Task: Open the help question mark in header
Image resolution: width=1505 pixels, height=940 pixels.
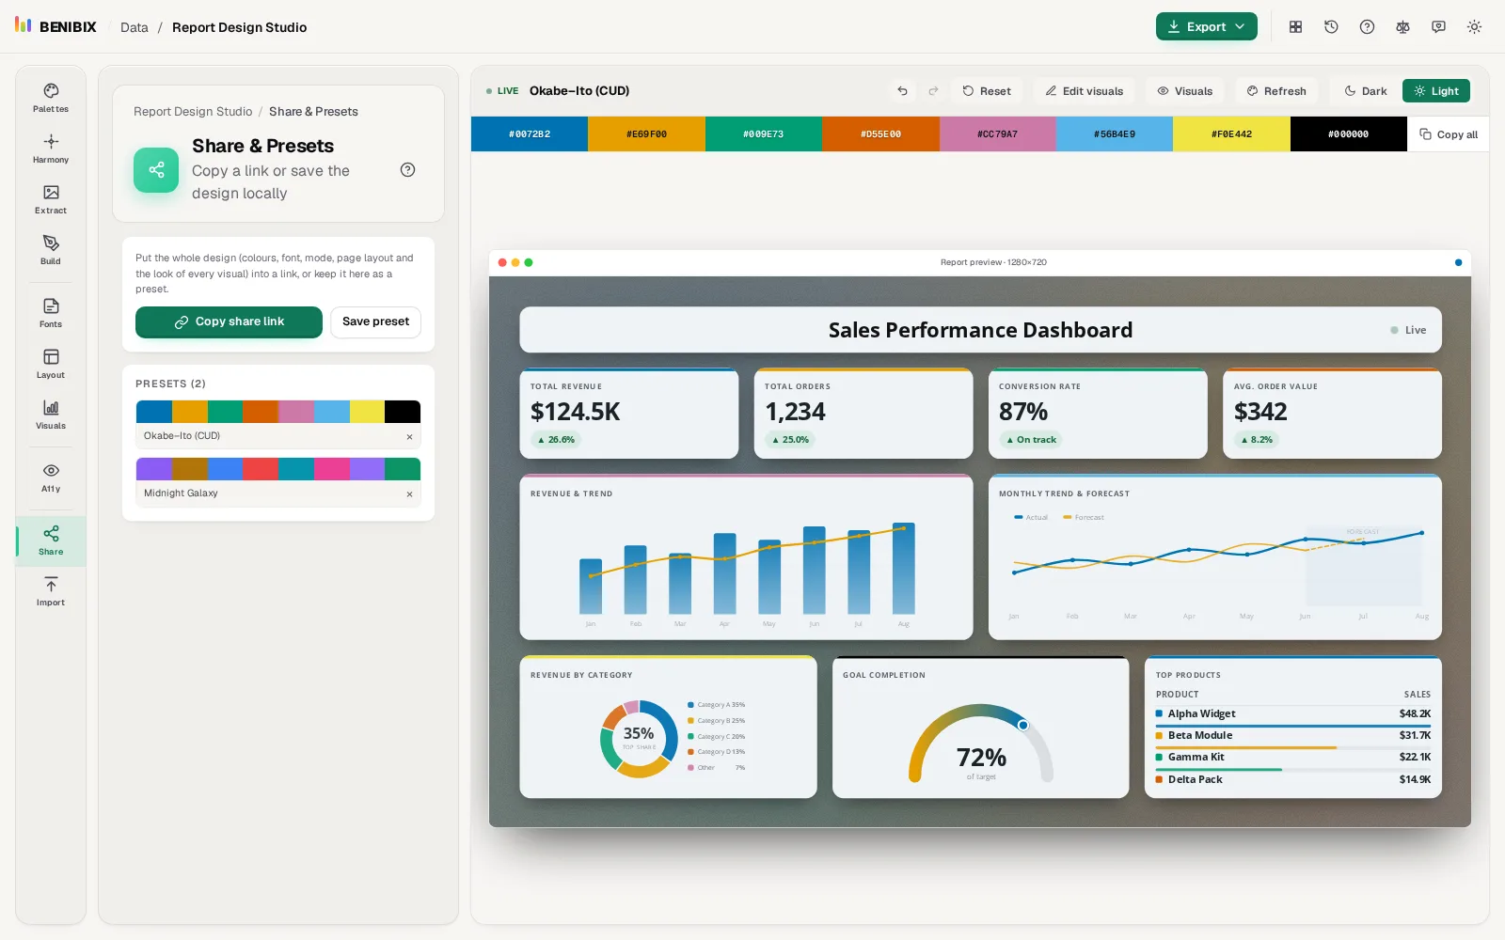Action: (1367, 27)
